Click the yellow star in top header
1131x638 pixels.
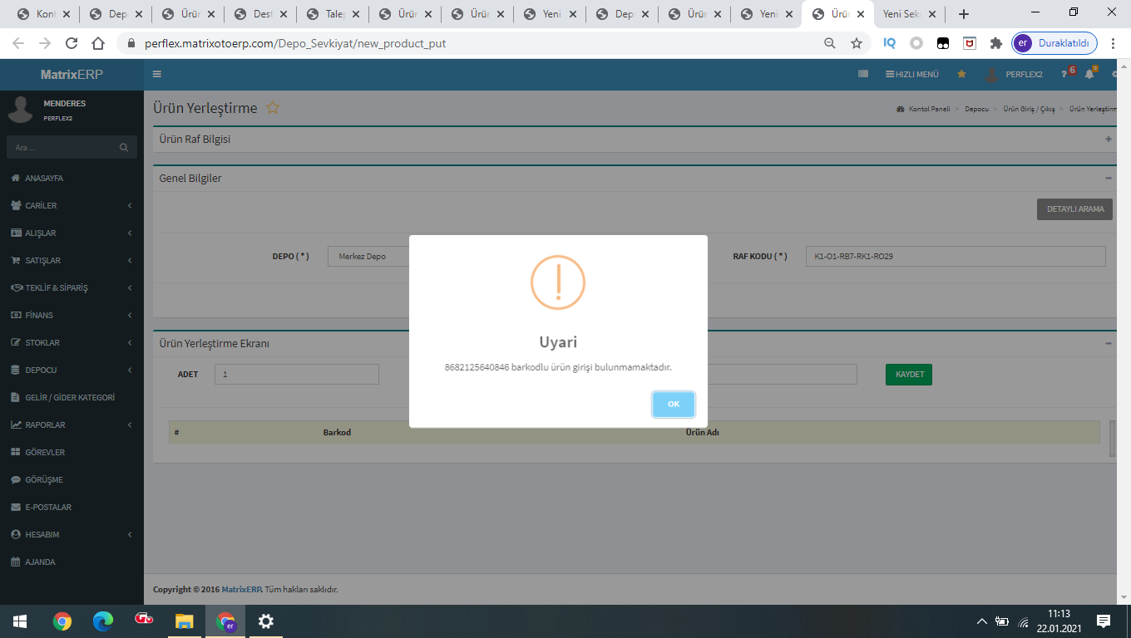click(x=961, y=74)
